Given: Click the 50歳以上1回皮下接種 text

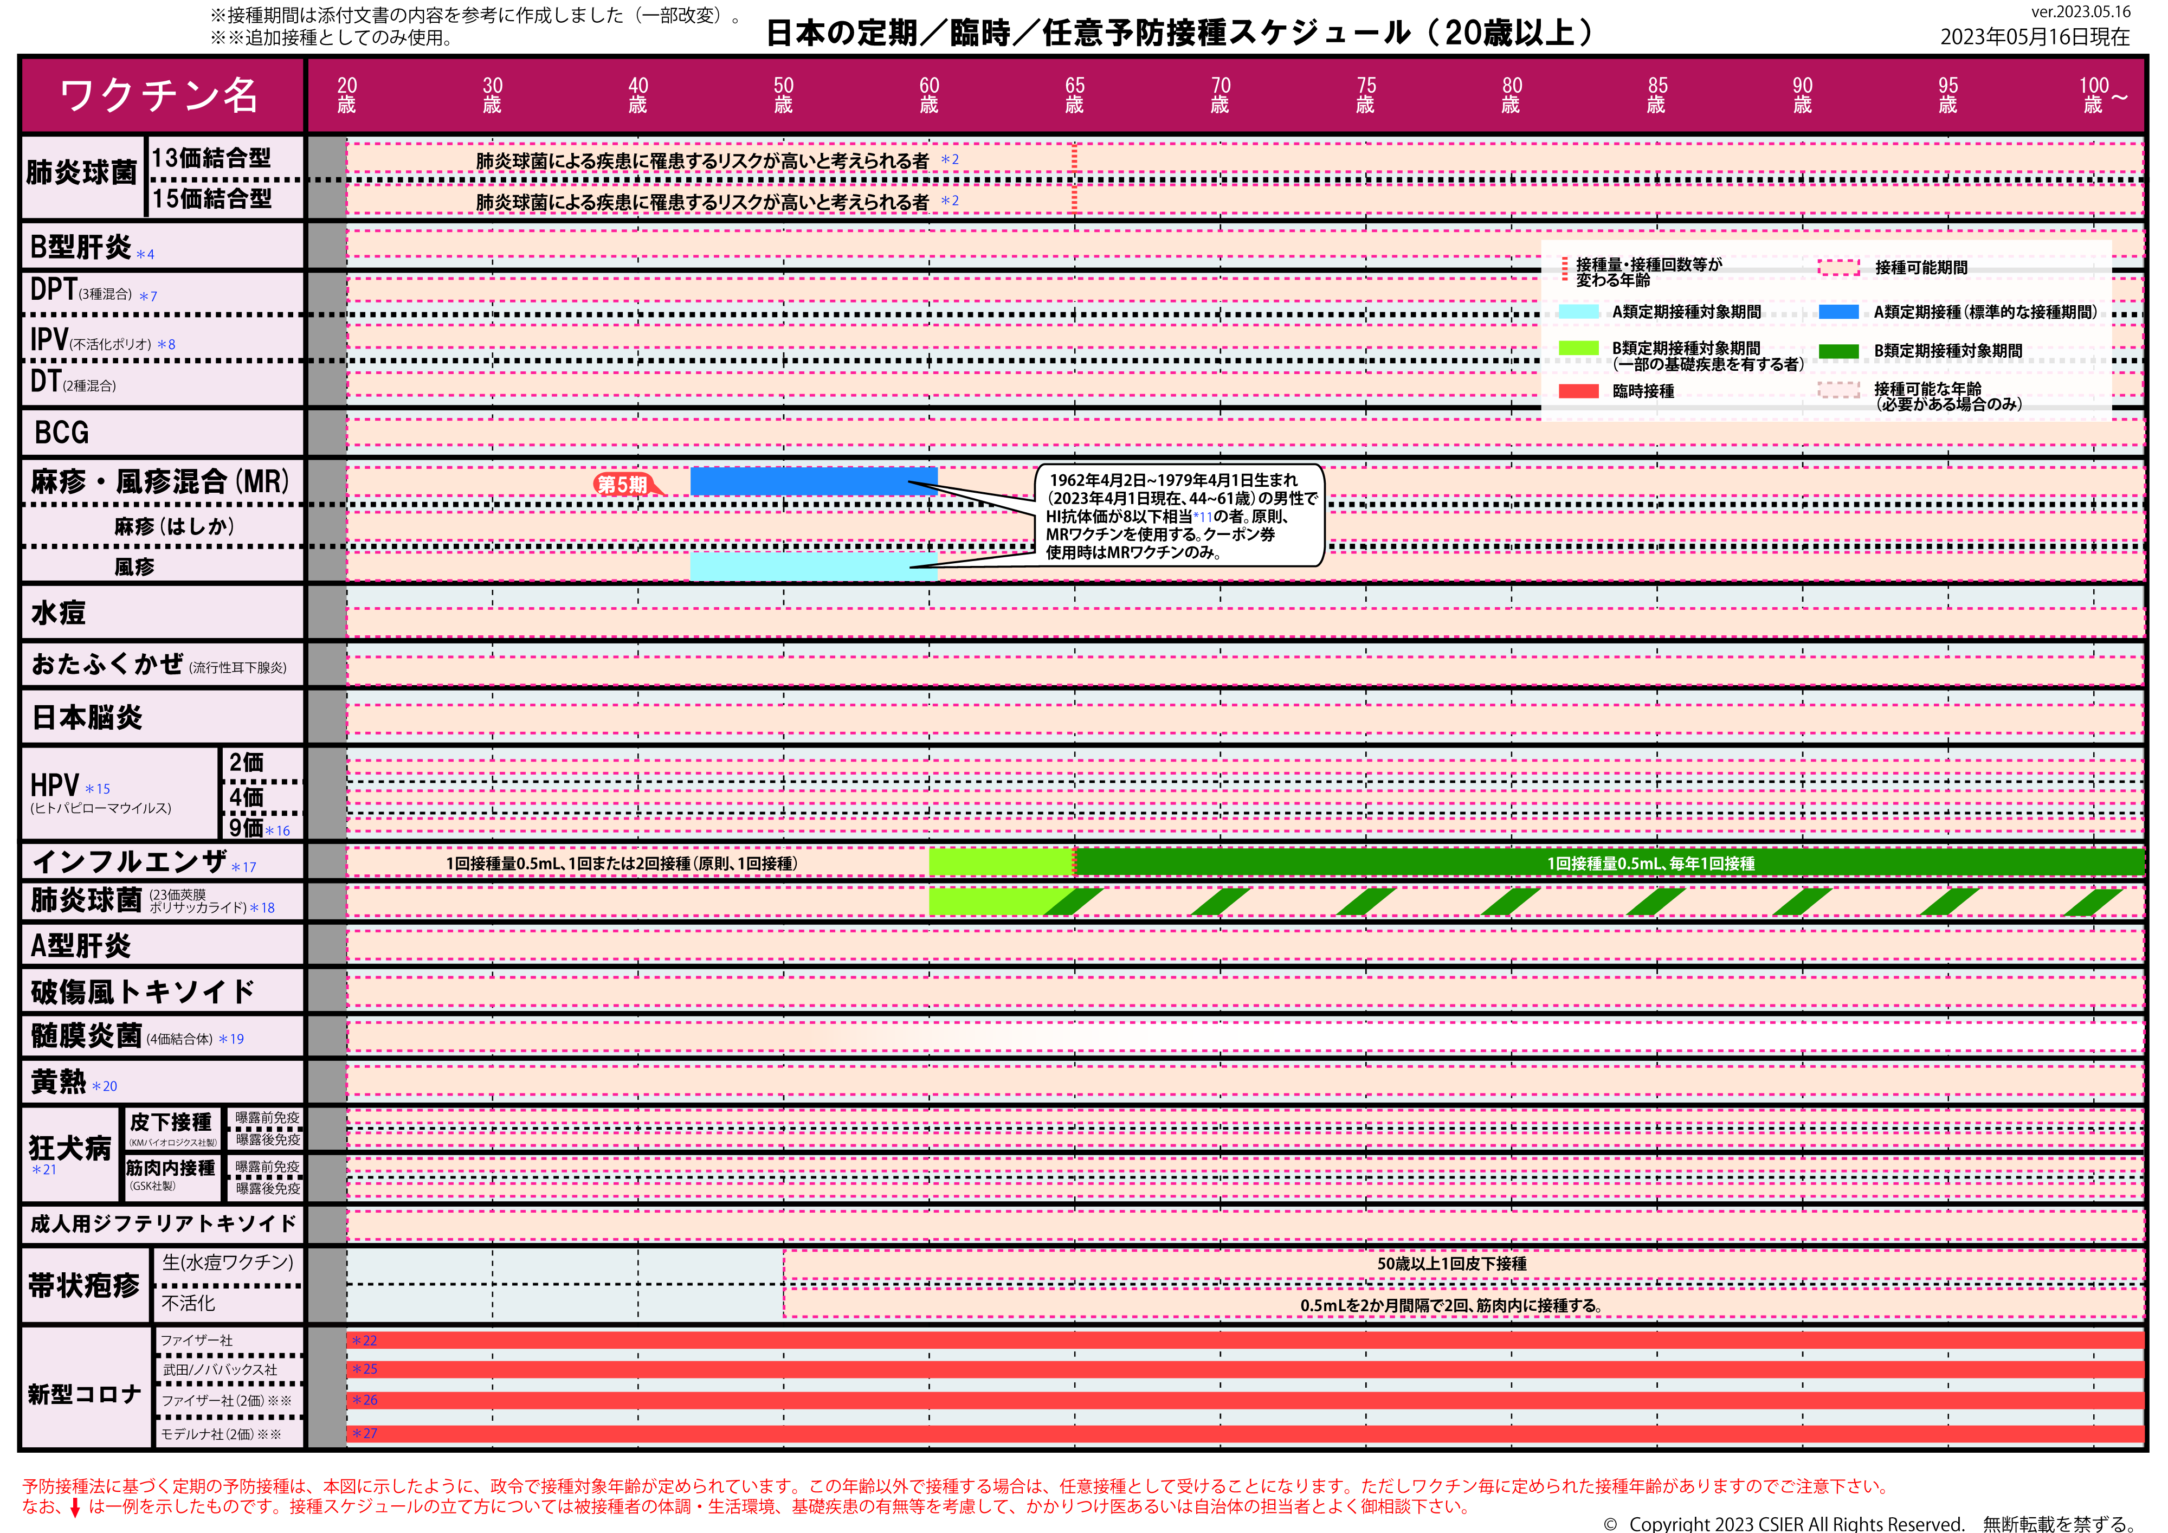Looking at the screenshot, I should coord(1451,1264).
